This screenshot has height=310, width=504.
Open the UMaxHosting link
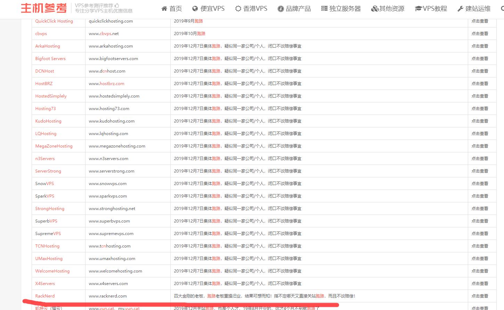(x=49, y=259)
